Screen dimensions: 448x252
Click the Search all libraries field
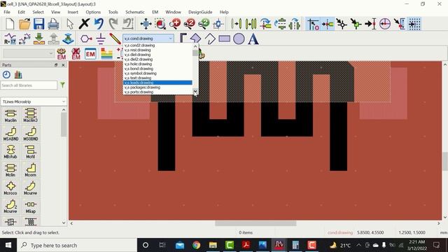[x=29, y=85]
